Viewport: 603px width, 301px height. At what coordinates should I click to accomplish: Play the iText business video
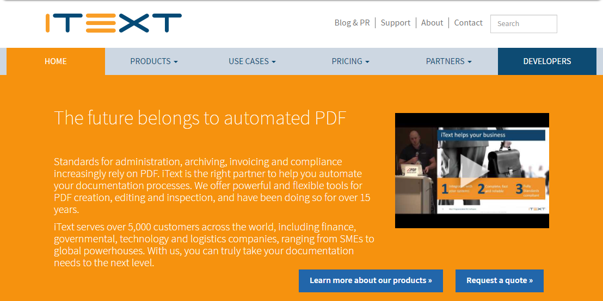click(x=472, y=171)
